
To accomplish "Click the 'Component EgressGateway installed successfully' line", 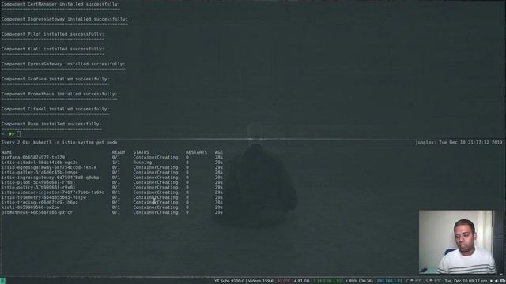I will pos(63,64).
